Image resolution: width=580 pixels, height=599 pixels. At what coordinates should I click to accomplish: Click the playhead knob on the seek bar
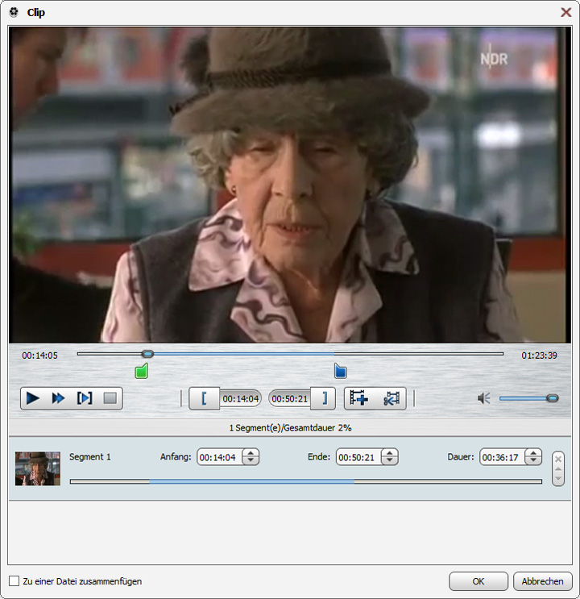click(147, 354)
